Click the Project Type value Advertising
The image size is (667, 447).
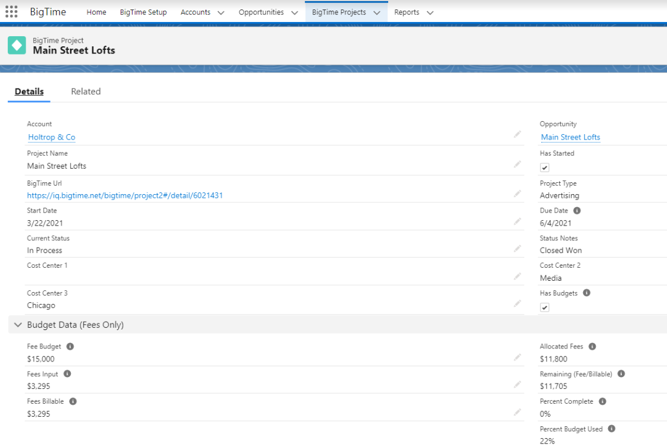559,195
